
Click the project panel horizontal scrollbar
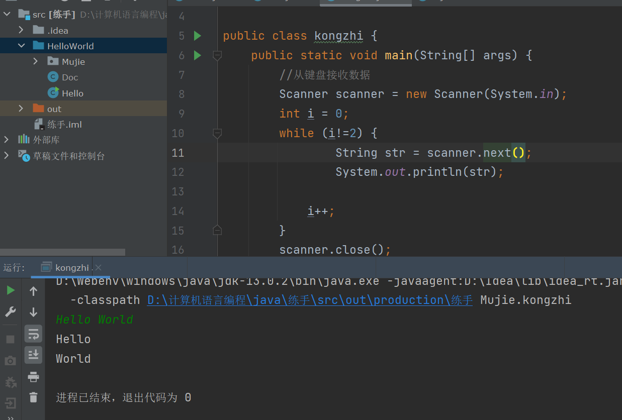pyautogui.click(x=62, y=252)
